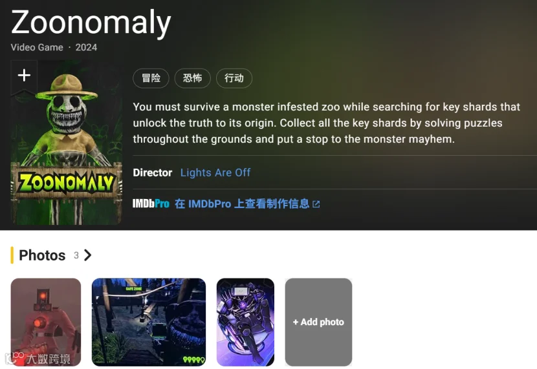Click the IMDbPro logo
The width and height of the screenshot is (537, 369).
tap(151, 204)
